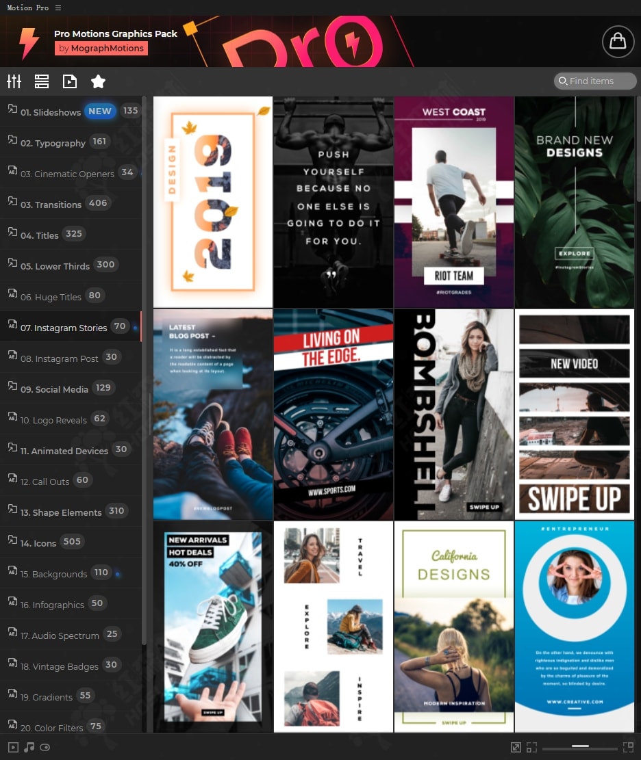Select 16. Infographics category
The height and width of the screenshot is (760, 641).
(x=71, y=604)
